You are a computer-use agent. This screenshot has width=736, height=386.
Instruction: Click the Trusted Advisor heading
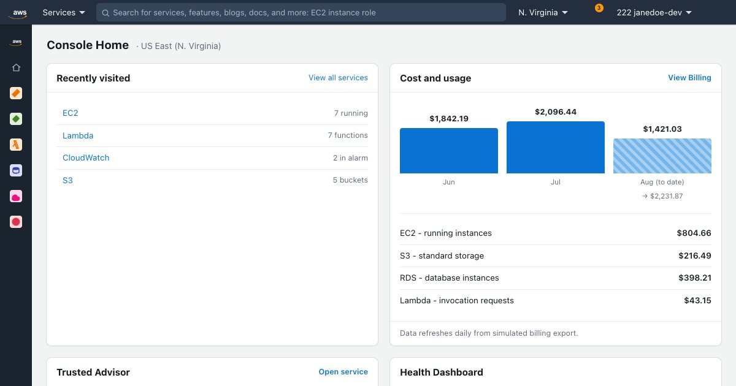pyautogui.click(x=93, y=373)
